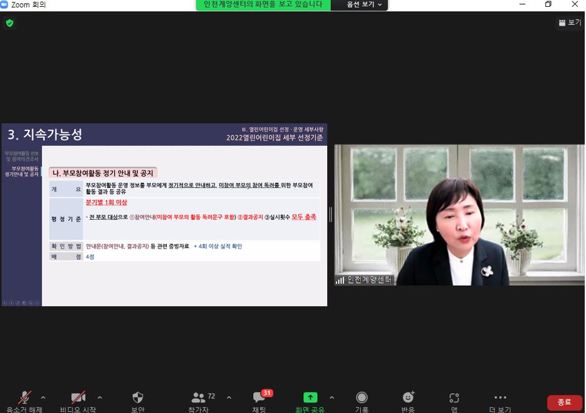Viewport: 586px width, 413px height.
Task: Open the Chat (채팅) panel
Action: tap(259, 398)
